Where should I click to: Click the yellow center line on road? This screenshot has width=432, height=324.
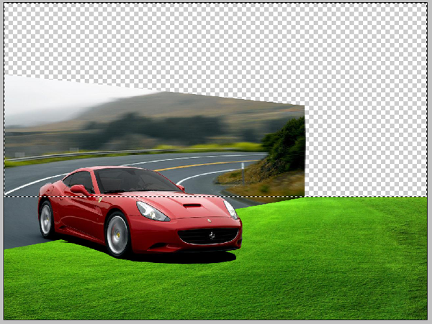tap(207, 165)
